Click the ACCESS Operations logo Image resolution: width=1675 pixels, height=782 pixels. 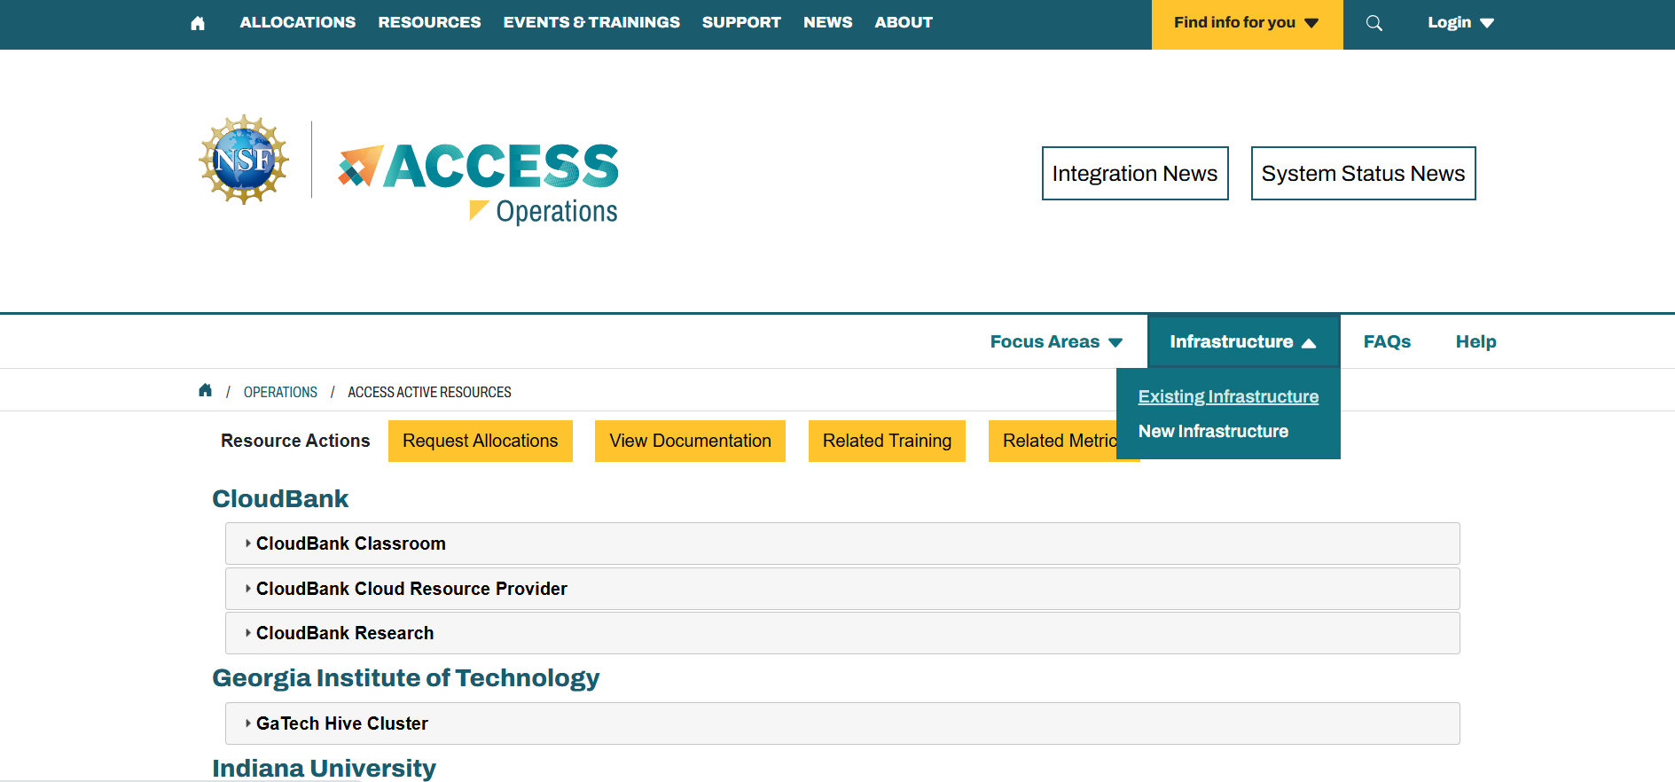(x=479, y=184)
